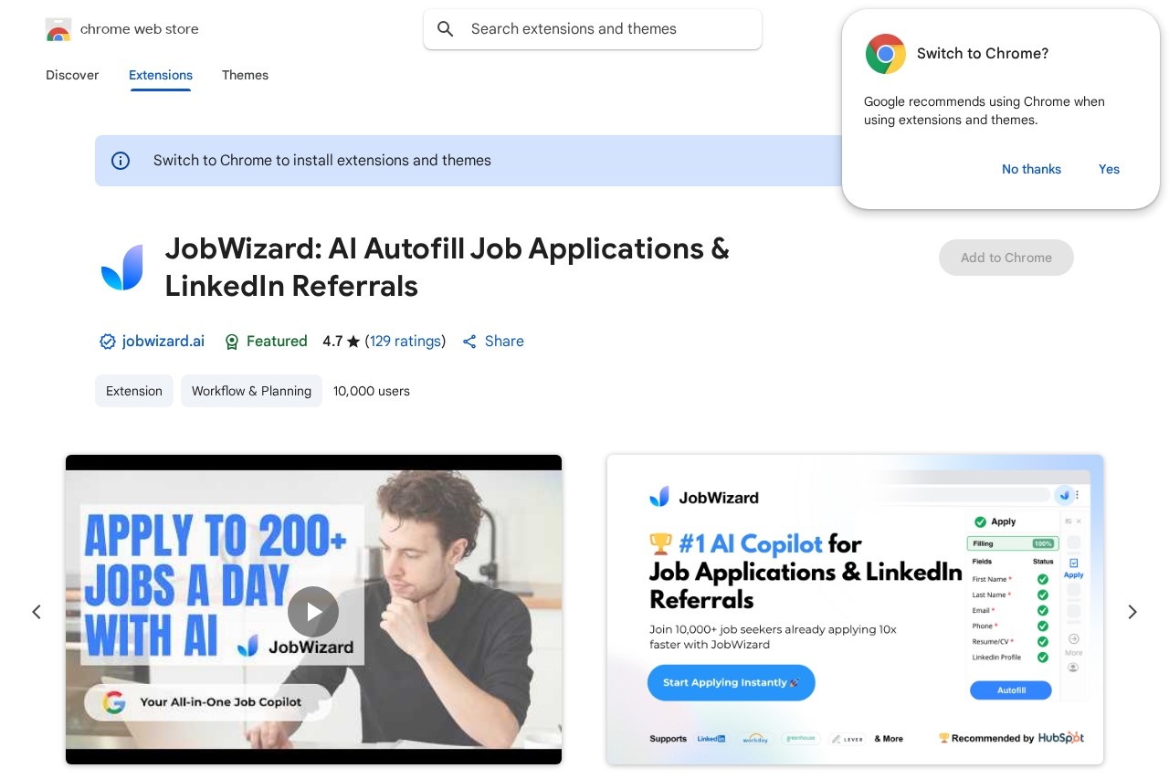
Task: Click the star rating symbol
Action: click(x=352, y=341)
